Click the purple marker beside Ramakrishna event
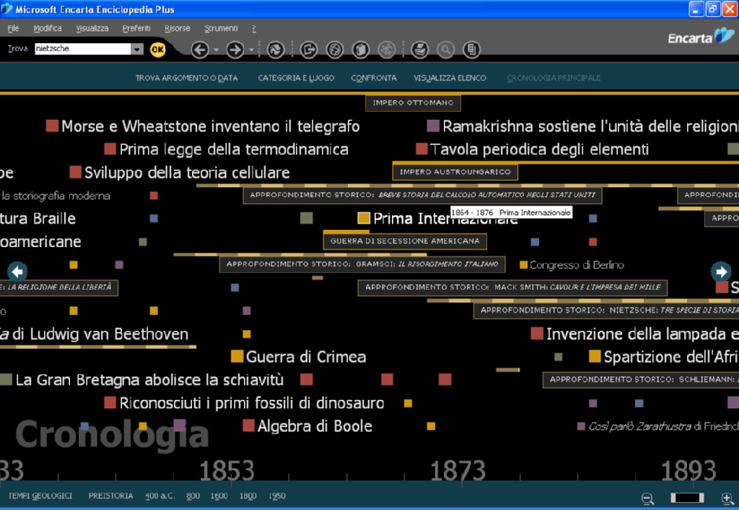Screen dimensions: 739x510 coord(433,126)
